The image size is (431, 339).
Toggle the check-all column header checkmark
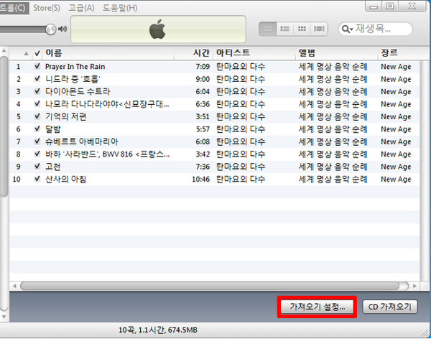(x=37, y=53)
